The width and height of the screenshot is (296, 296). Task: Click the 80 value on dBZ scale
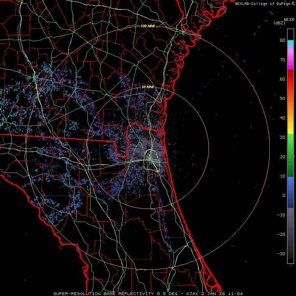point(283,40)
